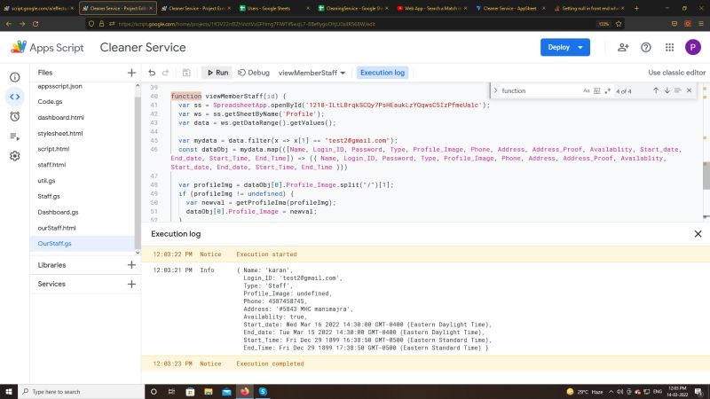710x399 pixels.
Task: Open appsscript.json file
Action: pyautogui.click(x=59, y=86)
